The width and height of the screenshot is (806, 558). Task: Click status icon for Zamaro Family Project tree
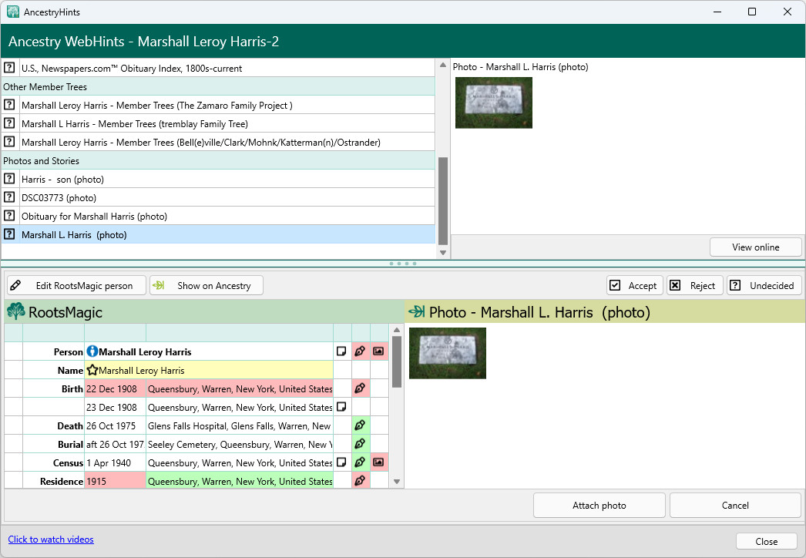[9, 105]
